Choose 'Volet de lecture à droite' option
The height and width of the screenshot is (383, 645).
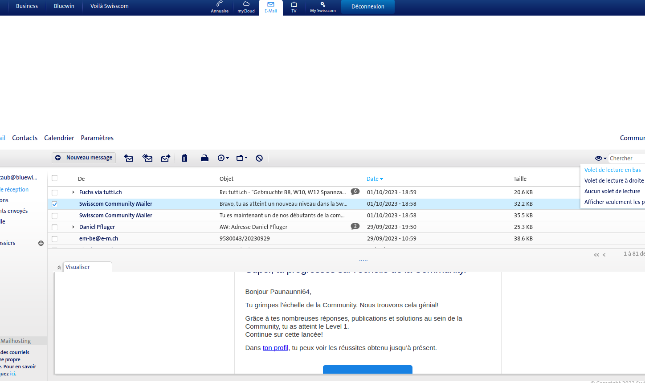click(x=613, y=180)
